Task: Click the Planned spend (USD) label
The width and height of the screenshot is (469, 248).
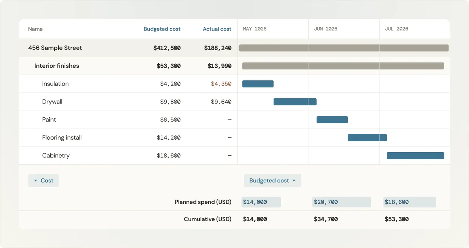Action: [203, 202]
